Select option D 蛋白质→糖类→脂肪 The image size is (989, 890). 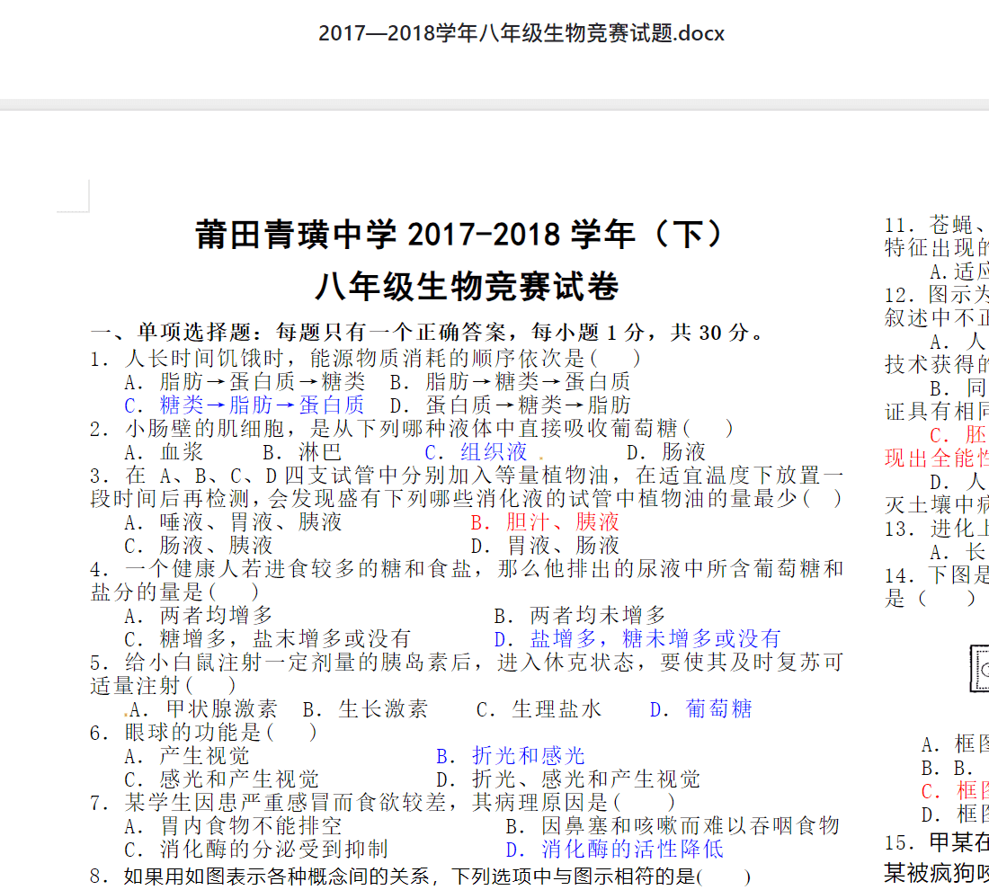[510, 405]
